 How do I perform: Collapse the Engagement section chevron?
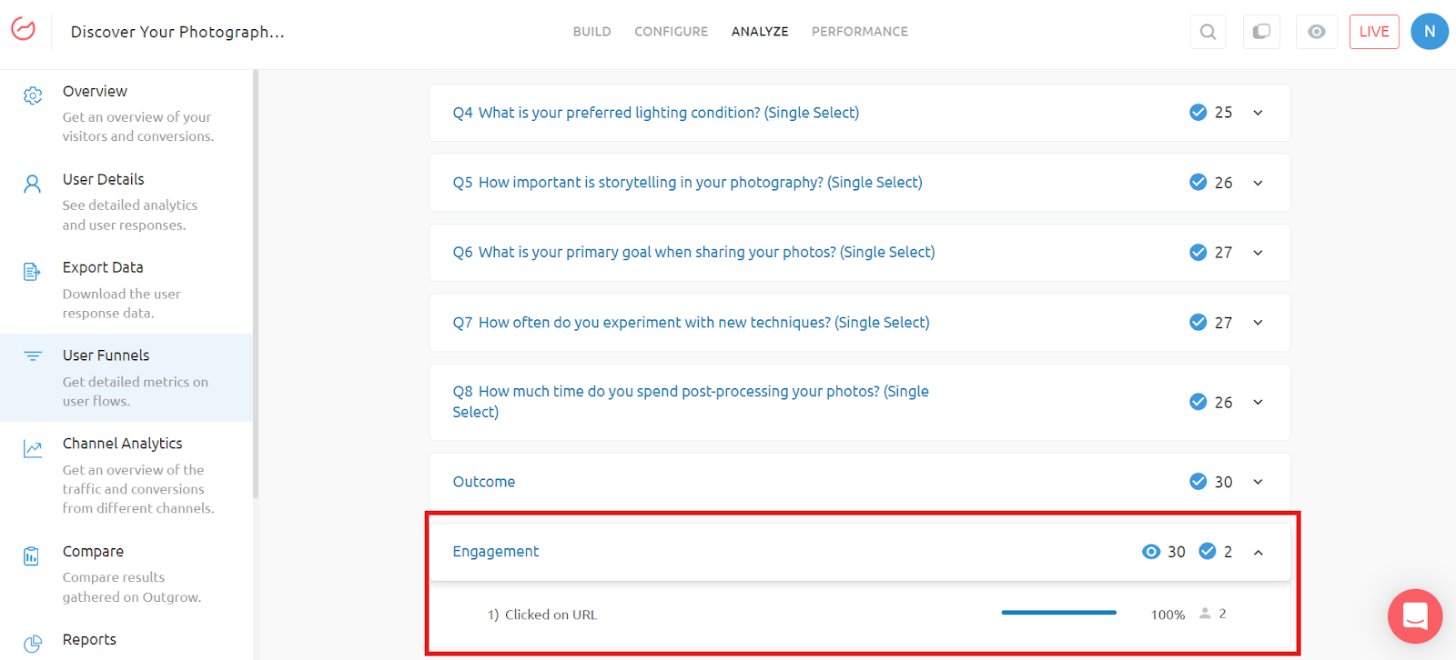tap(1258, 553)
